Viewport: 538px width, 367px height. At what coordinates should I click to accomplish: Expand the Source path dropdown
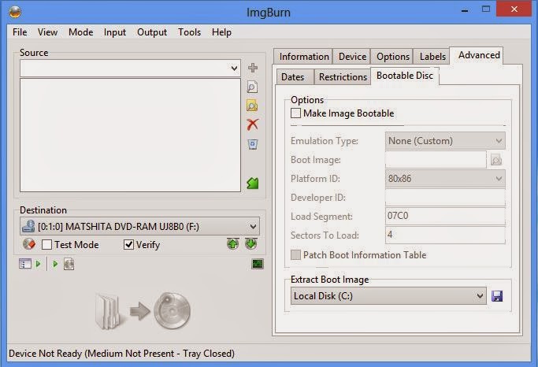(x=235, y=69)
